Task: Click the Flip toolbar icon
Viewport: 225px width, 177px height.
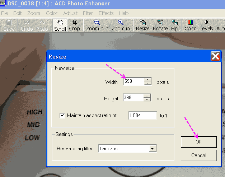Action: [x=175, y=25]
